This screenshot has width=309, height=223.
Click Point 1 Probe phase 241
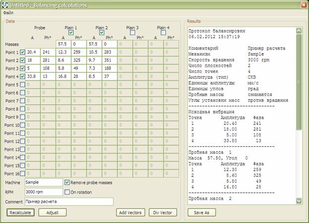pos(48,52)
